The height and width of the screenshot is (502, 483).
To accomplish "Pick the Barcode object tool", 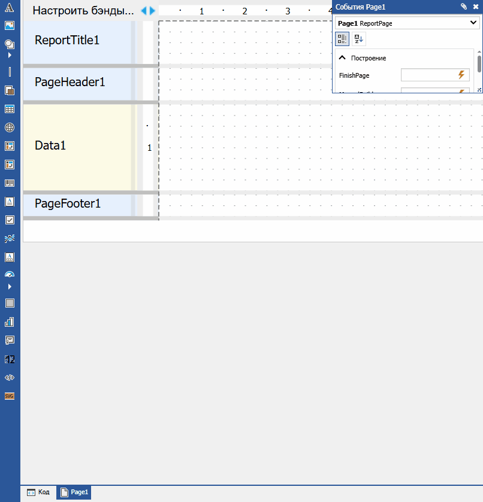I will click(10, 183).
